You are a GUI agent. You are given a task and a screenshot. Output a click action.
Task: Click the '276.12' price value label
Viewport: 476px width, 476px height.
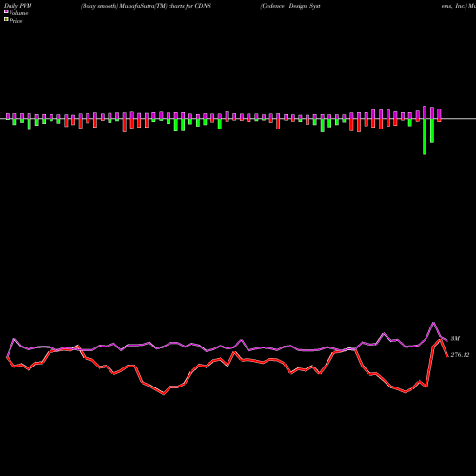tap(460, 355)
